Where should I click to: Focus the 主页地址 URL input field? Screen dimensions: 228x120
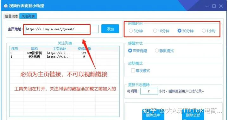coord(62,29)
